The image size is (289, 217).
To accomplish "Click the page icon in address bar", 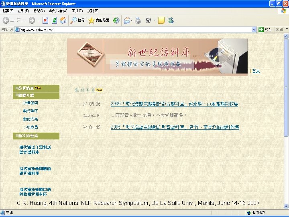I will point(17,30).
